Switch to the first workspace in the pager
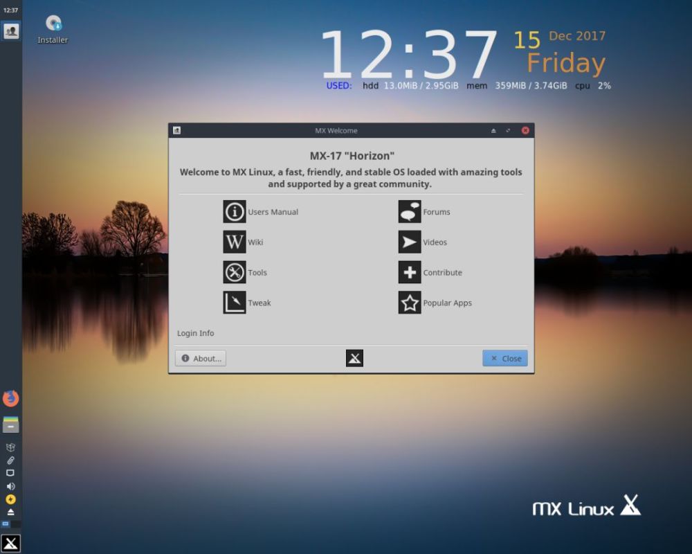Viewport: 692px width, 554px height. click(x=6, y=524)
